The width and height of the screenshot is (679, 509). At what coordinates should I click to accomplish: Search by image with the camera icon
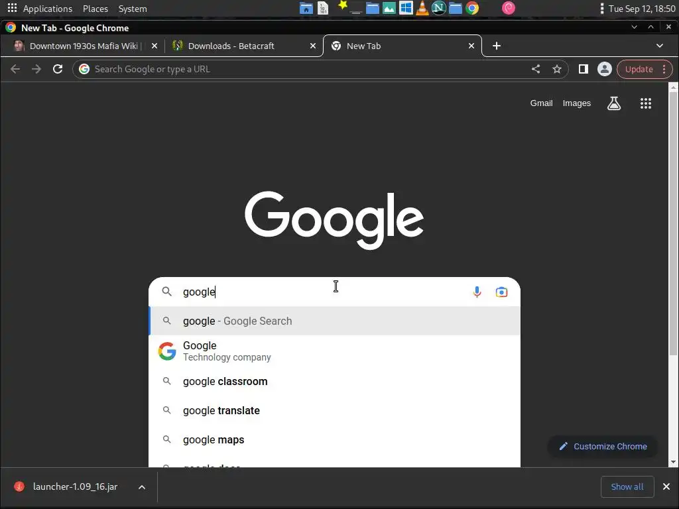501,292
